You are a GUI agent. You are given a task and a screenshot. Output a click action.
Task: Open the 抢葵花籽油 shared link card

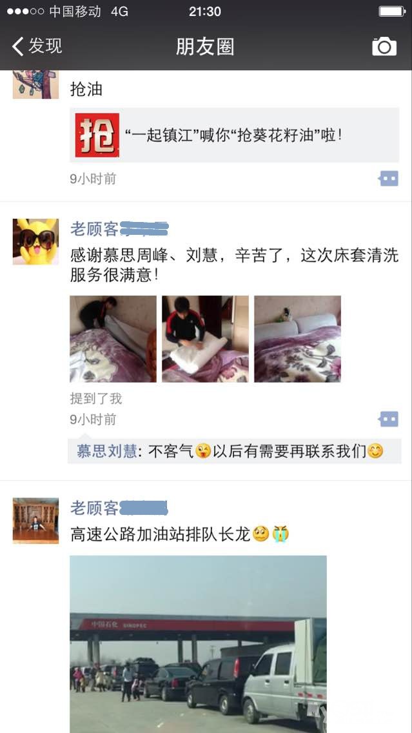click(x=235, y=135)
